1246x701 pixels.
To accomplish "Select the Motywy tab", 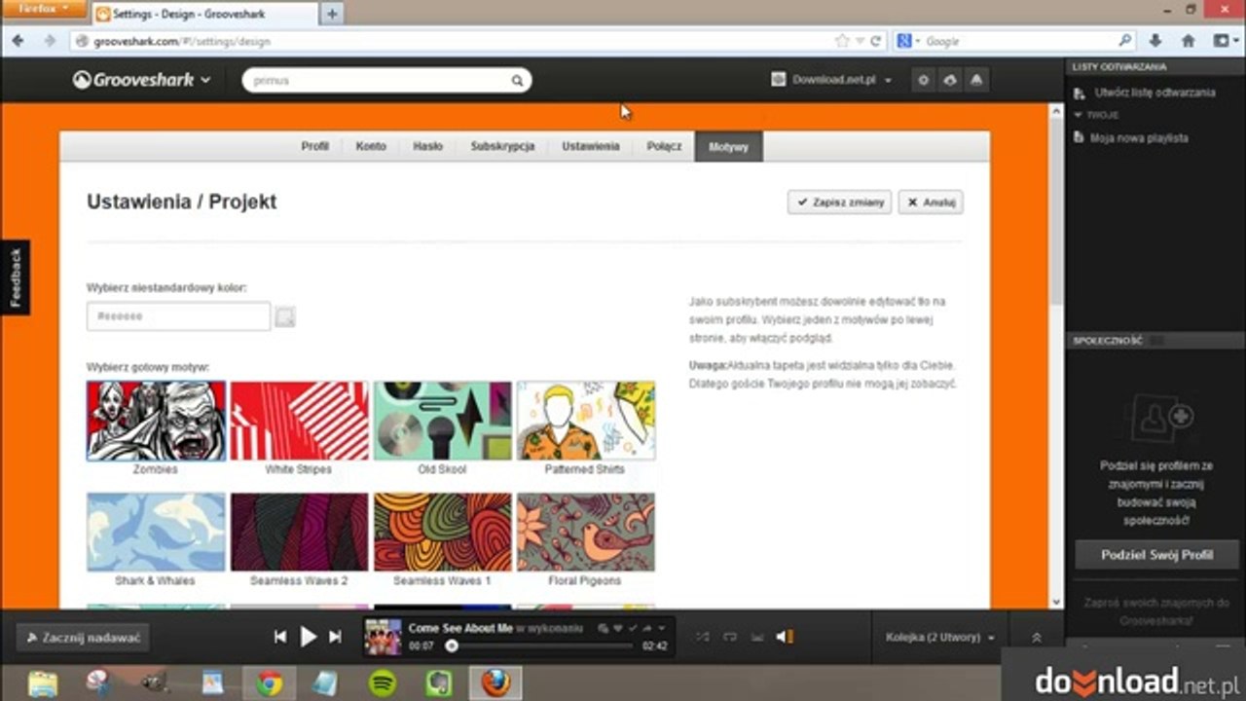I will click(x=728, y=147).
